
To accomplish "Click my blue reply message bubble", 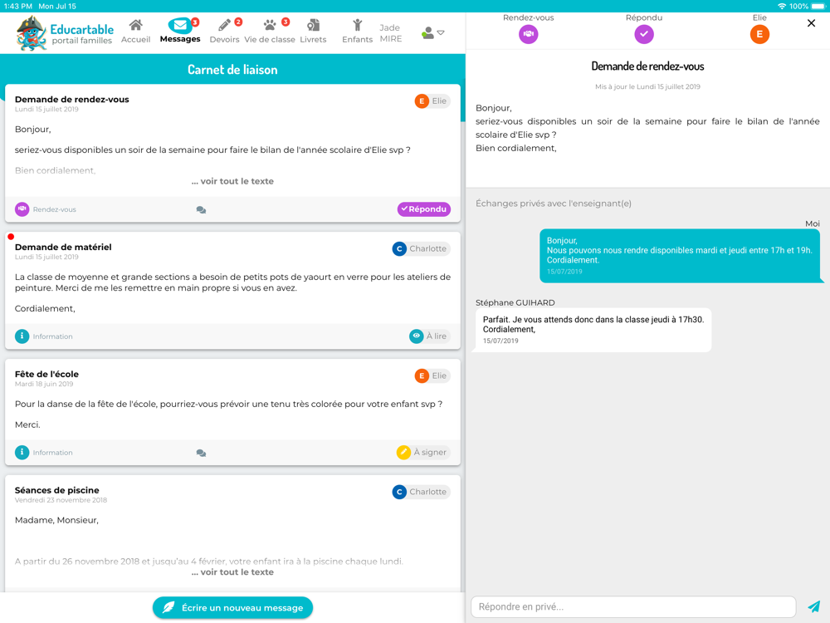I will [680, 256].
